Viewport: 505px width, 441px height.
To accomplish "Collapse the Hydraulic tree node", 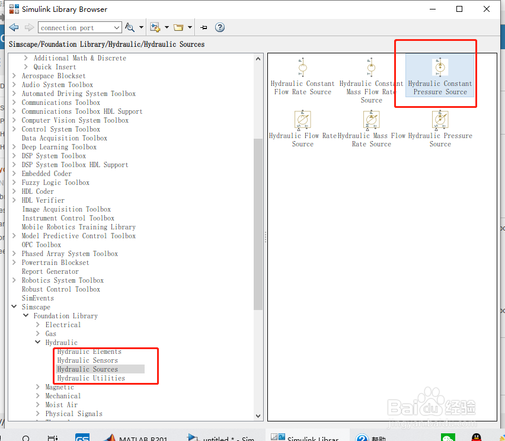I will 38,342.
